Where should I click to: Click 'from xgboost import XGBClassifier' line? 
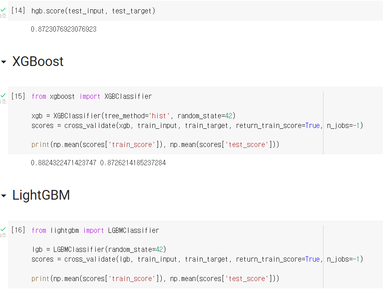[92, 96]
